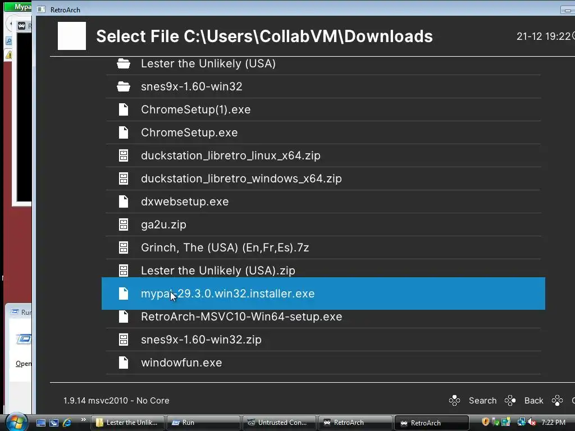
Task: Click the Select File path header text
Action: [x=264, y=36]
